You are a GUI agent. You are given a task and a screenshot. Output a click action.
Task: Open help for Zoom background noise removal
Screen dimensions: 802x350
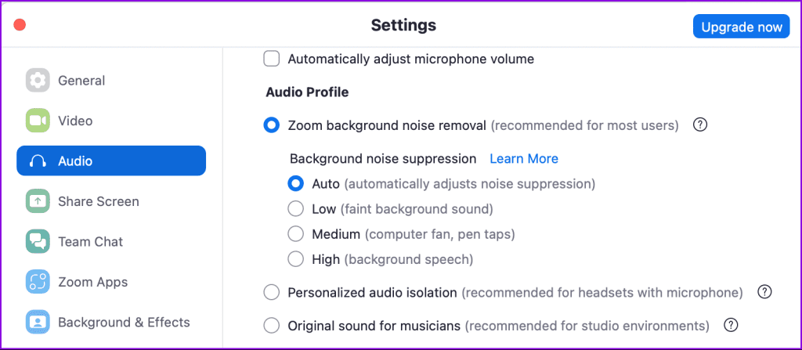coord(701,124)
